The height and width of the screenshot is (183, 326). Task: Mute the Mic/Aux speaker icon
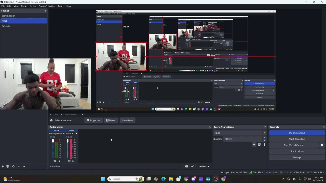[69, 161]
